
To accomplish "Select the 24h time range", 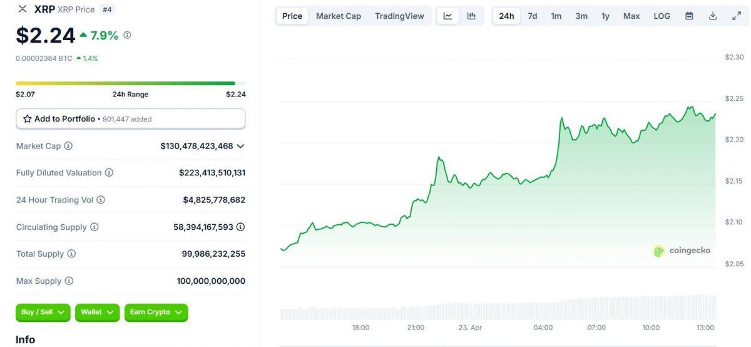I will click(506, 16).
